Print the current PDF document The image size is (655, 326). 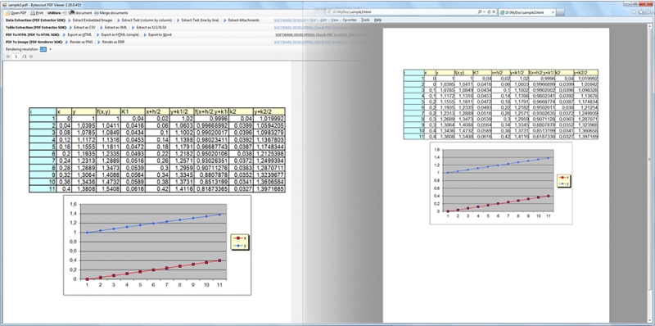tap(37, 13)
